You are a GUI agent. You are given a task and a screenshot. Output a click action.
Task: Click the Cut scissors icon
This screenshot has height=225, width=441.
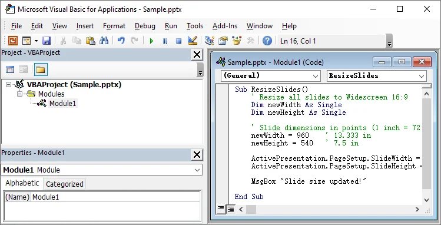click(63, 41)
